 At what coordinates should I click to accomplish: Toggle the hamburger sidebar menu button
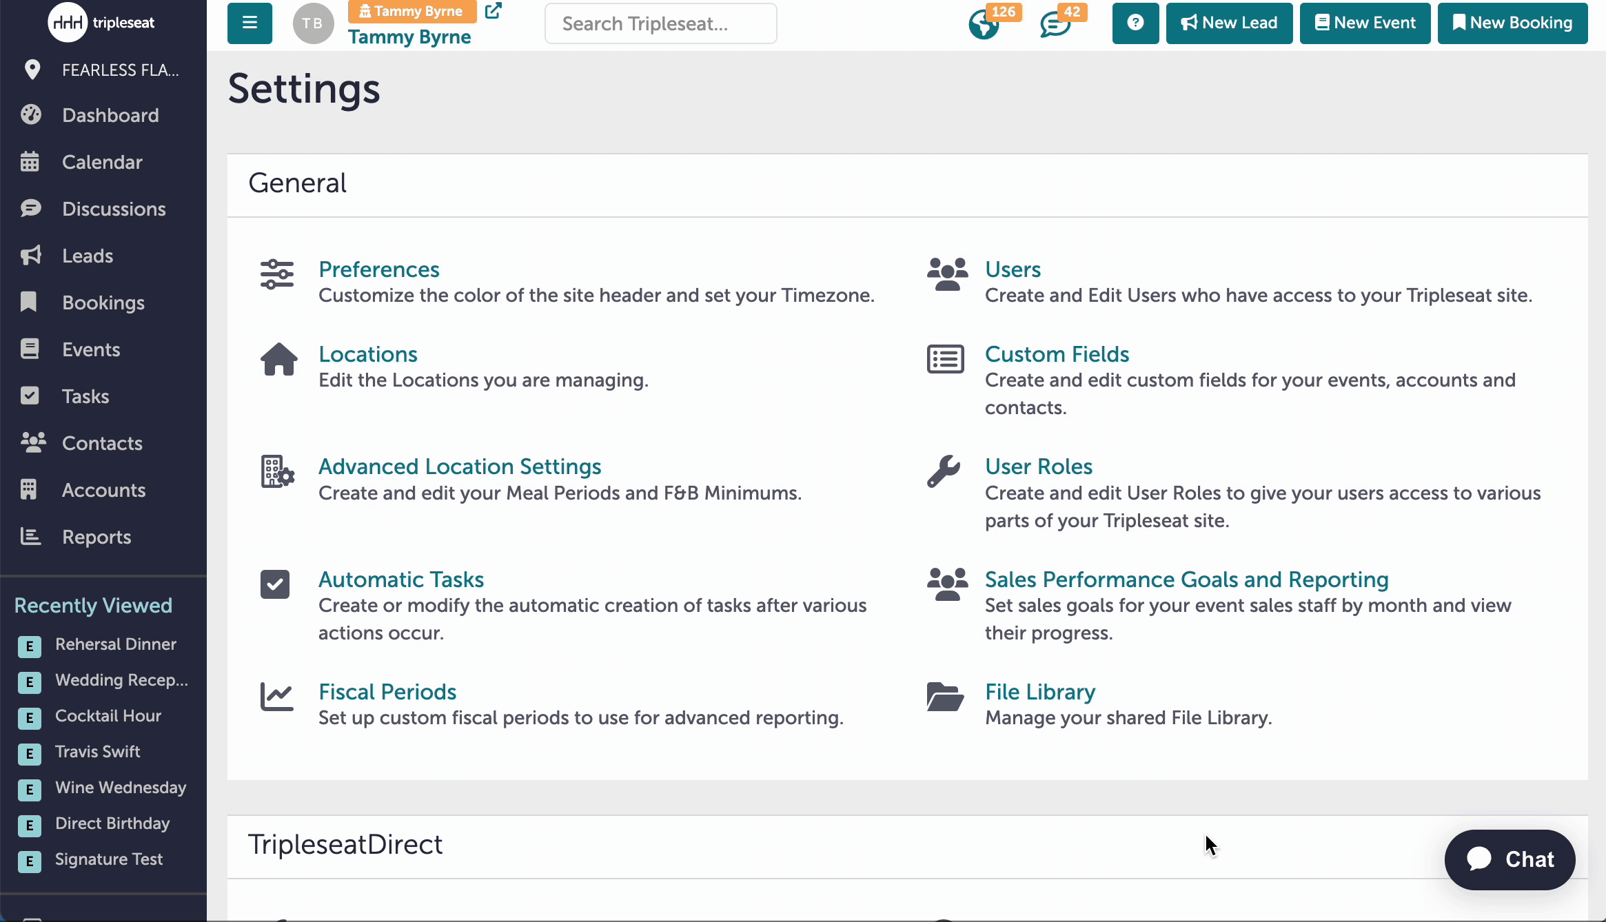250,23
